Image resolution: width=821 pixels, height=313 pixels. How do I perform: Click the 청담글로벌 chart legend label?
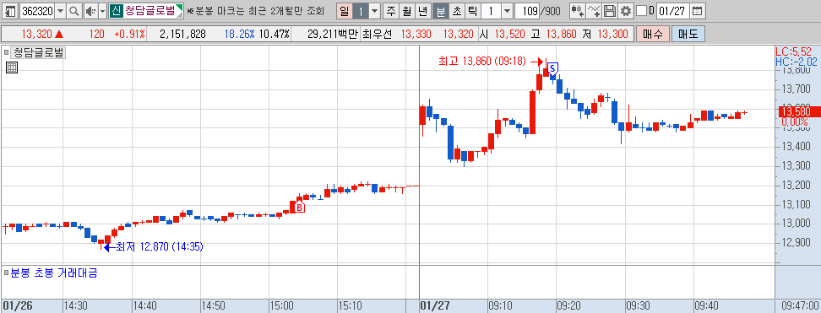pyautogui.click(x=38, y=52)
